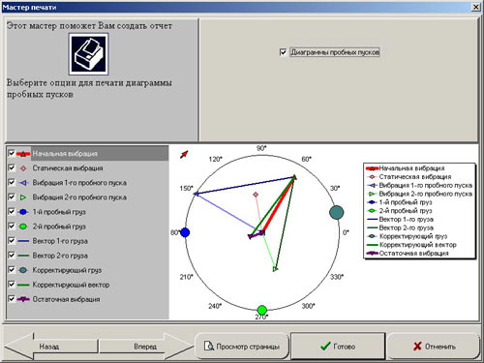The width and height of the screenshot is (484, 363).
Task: Click purple icon beside Остаточная вибрация list item
Action: (x=23, y=299)
